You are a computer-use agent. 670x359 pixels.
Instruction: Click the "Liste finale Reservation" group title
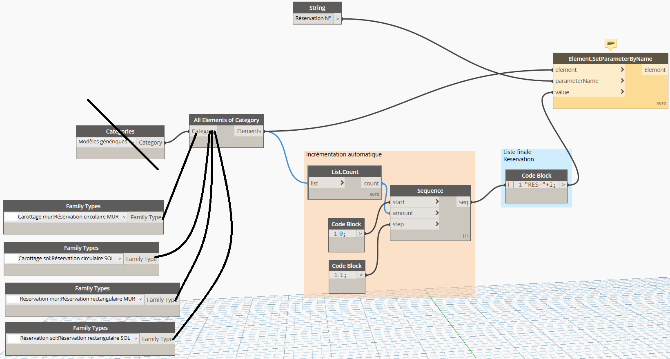519,156
